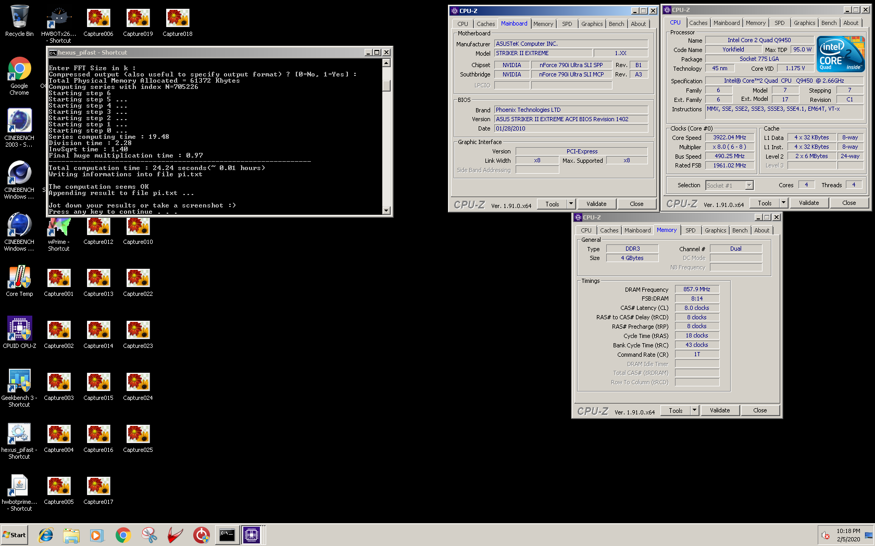This screenshot has height=546, width=875.
Task: Click the Windows Start button
Action: [x=15, y=535]
